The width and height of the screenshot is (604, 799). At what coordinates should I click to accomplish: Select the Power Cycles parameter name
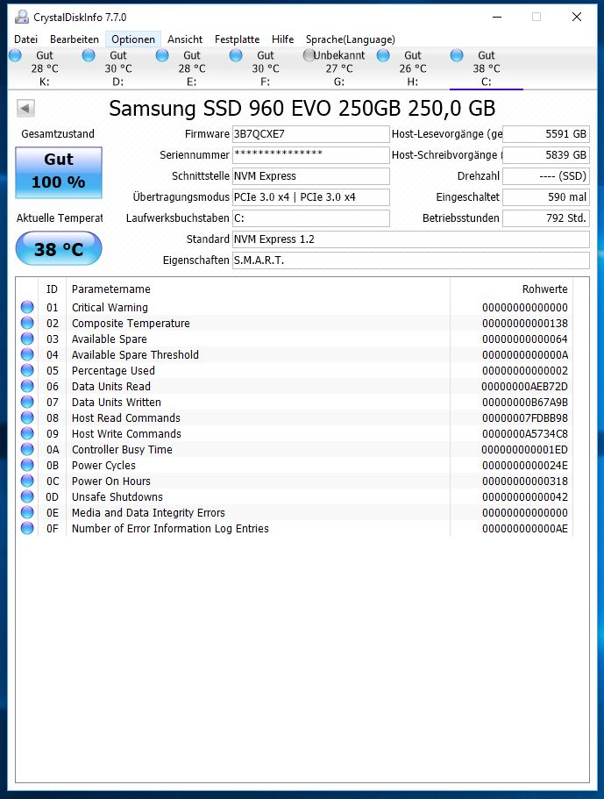103,465
